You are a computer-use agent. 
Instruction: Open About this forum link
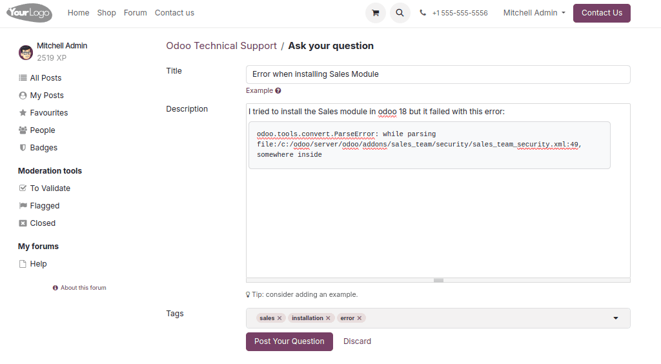pyautogui.click(x=83, y=288)
